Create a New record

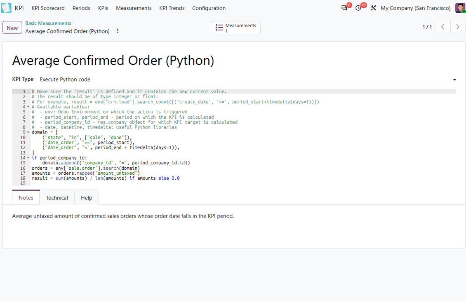[x=12, y=28]
